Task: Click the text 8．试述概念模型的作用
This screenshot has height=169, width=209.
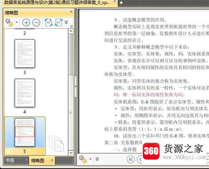Action: click(x=140, y=20)
